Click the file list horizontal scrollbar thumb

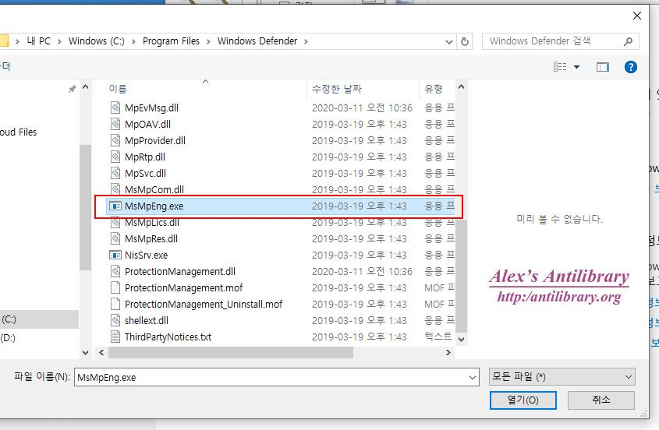[231, 353]
